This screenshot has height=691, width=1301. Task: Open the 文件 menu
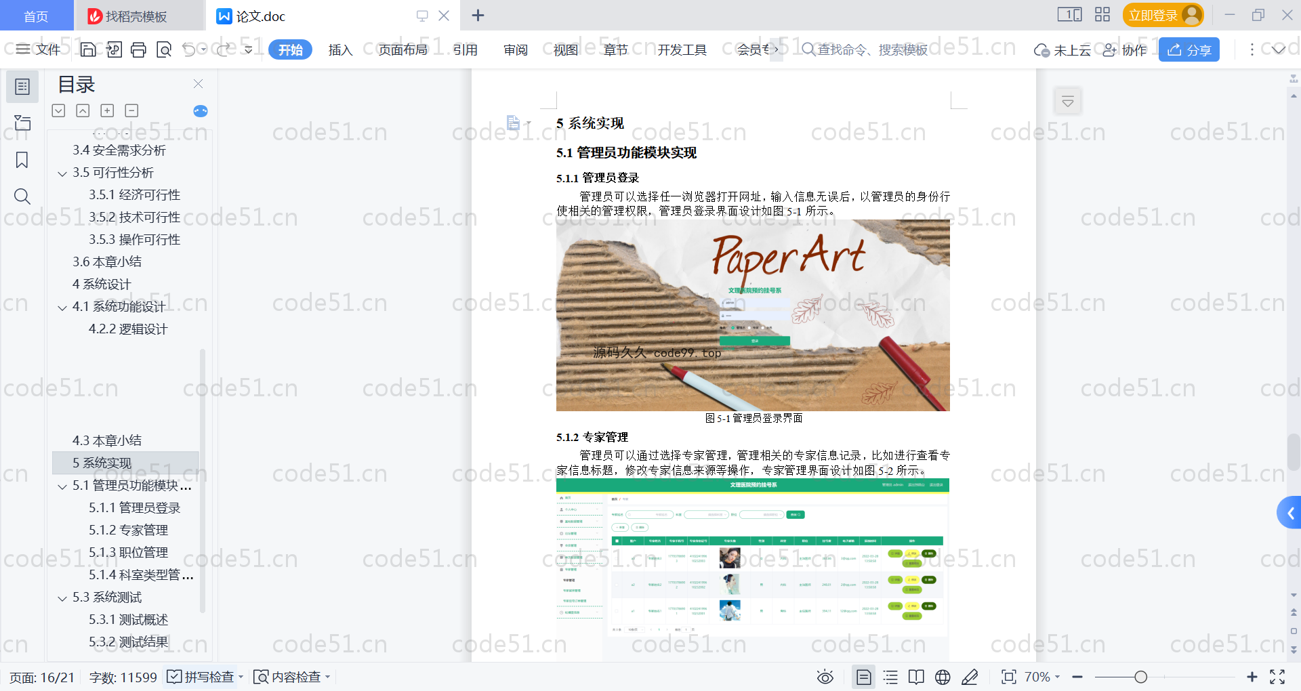pos(39,49)
